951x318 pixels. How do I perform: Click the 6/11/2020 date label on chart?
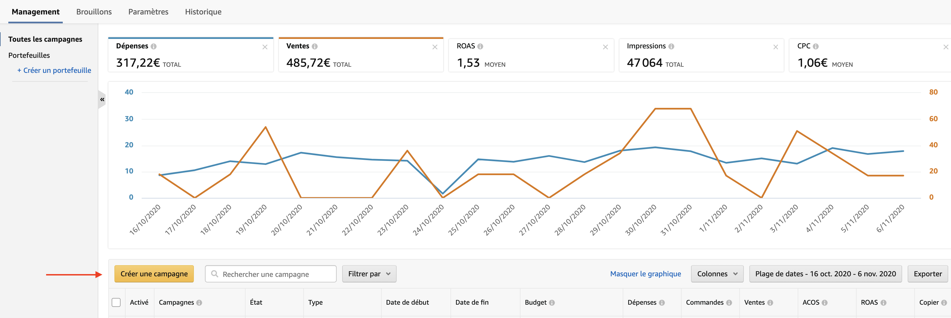[x=890, y=219]
